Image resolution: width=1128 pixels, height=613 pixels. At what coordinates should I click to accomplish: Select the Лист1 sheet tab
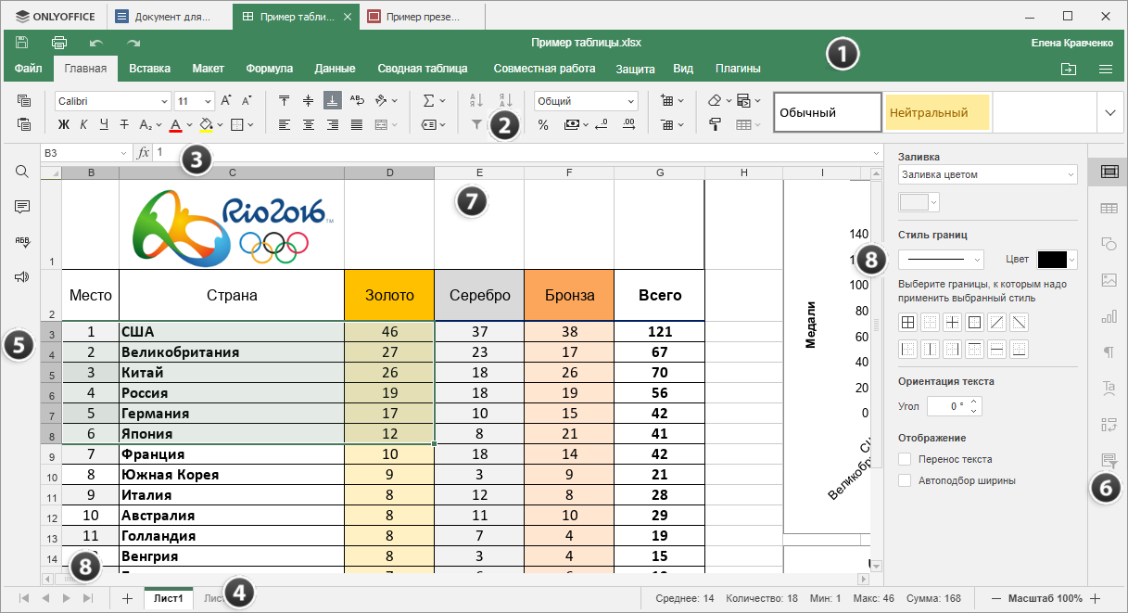coord(169,598)
